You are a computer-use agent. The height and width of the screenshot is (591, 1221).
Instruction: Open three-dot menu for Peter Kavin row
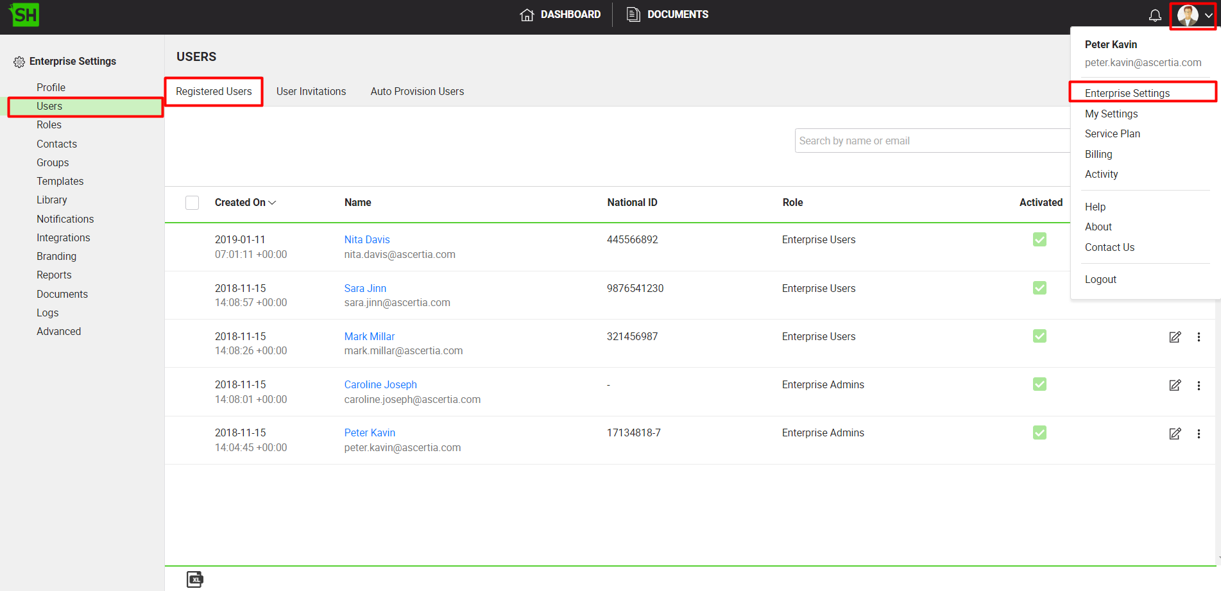[x=1199, y=434]
